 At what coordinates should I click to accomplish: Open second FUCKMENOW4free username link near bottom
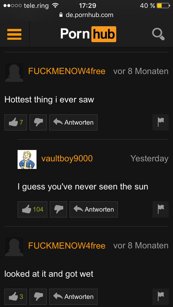[x=67, y=245]
